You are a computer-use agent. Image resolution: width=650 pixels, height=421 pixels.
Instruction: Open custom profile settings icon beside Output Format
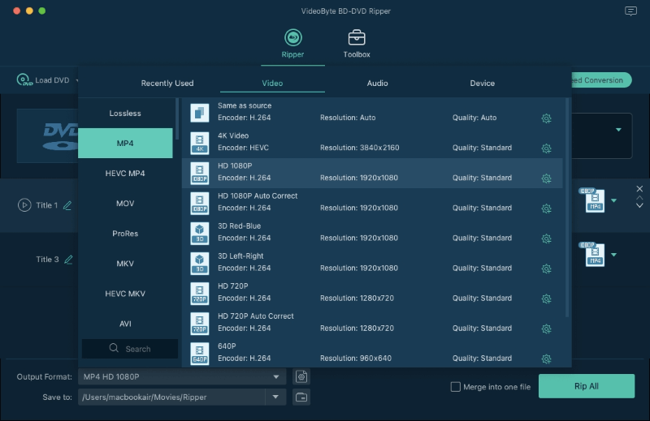(301, 376)
